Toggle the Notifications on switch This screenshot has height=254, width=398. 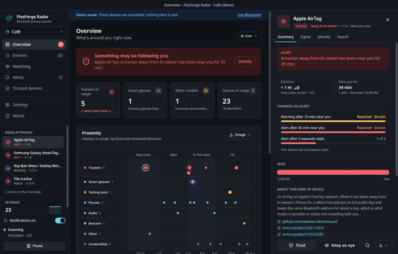(60, 221)
